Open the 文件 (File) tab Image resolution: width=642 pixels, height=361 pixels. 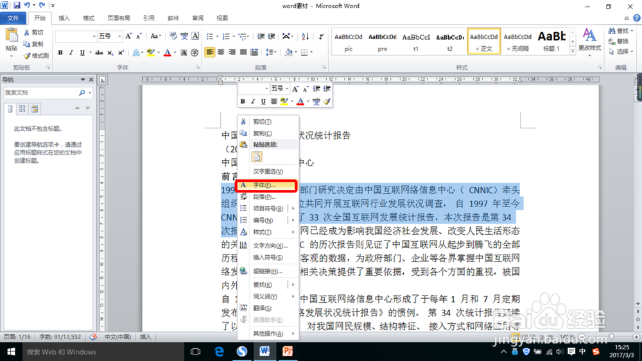tap(13, 18)
